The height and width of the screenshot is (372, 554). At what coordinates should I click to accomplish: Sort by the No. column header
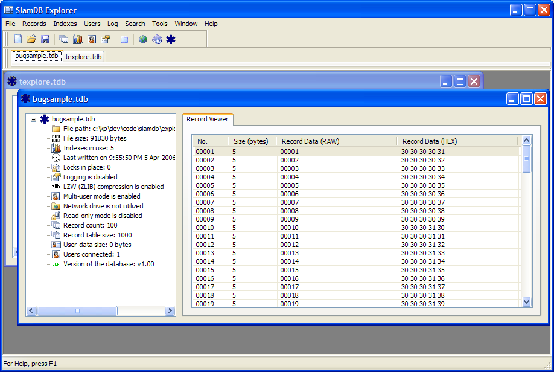[x=210, y=141]
